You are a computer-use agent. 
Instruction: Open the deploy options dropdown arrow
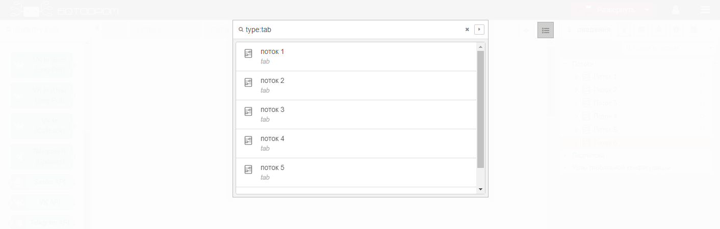(647, 9)
